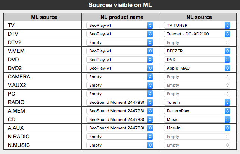Select NL product name for DTV2 row
The height and width of the screenshot is (154, 240).
119,42
